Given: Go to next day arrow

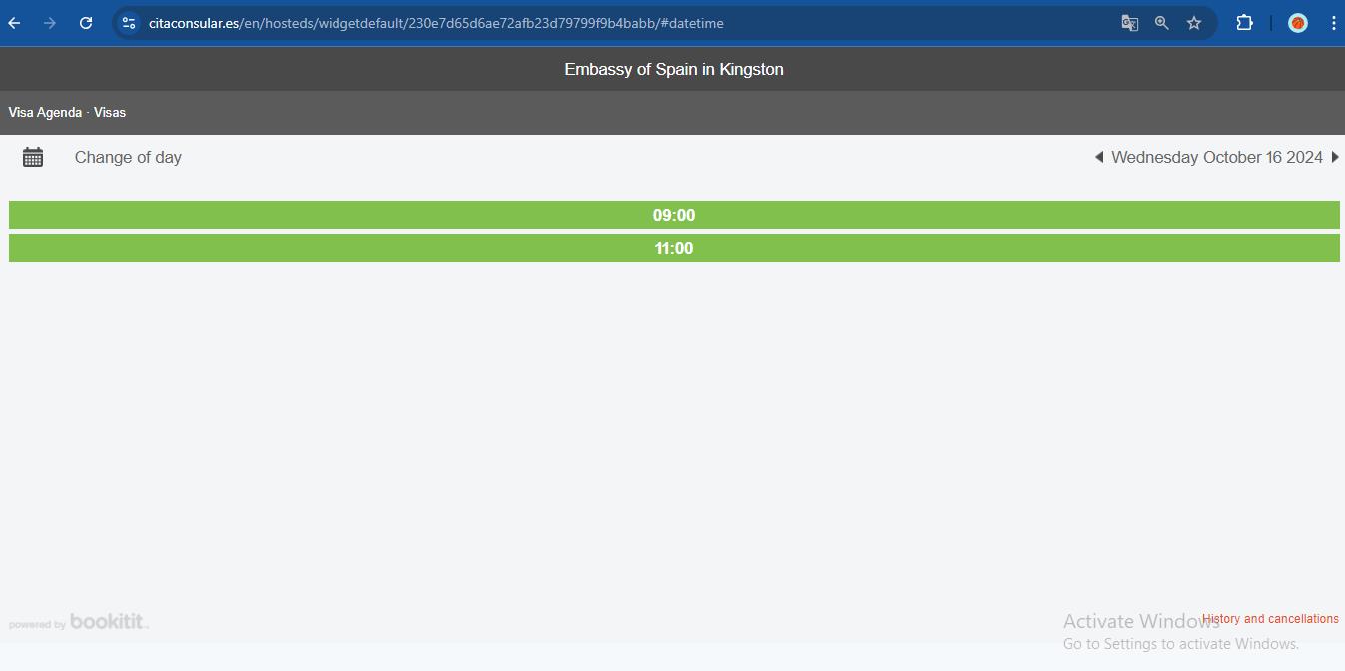Looking at the screenshot, I should point(1335,157).
